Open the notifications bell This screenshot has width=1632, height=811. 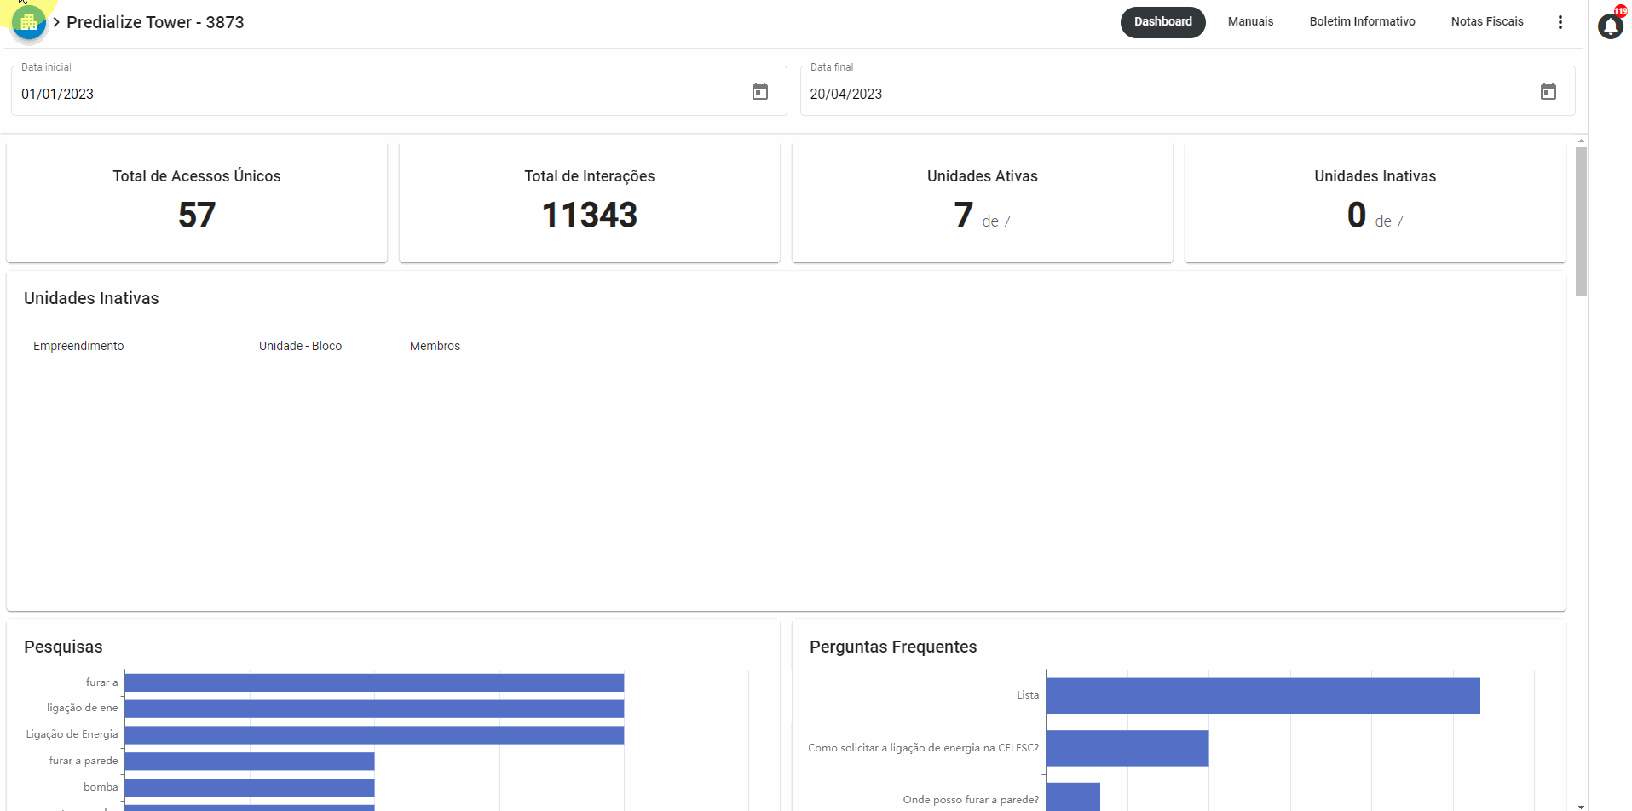[1610, 26]
